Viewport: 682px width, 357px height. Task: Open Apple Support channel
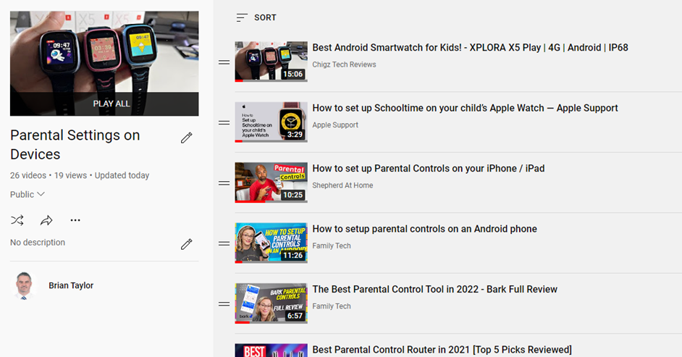pyautogui.click(x=335, y=125)
